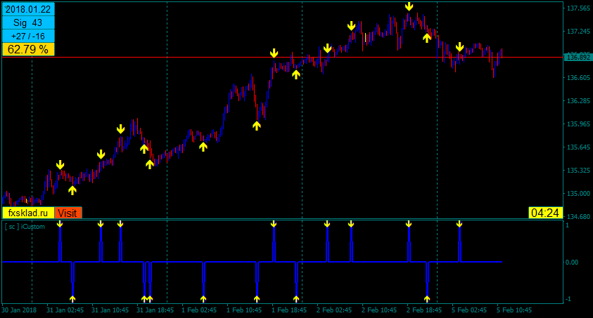The image size is (593, 318).
Task: Click the 135.965 price axis label
Action: point(579,124)
